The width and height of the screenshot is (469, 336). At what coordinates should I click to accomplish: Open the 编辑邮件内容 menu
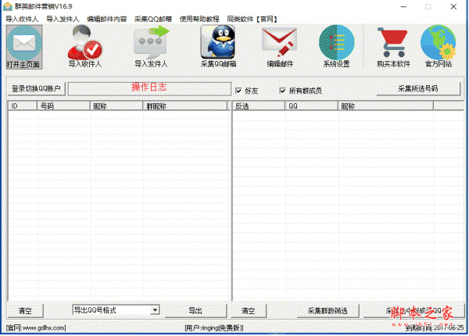[107, 19]
